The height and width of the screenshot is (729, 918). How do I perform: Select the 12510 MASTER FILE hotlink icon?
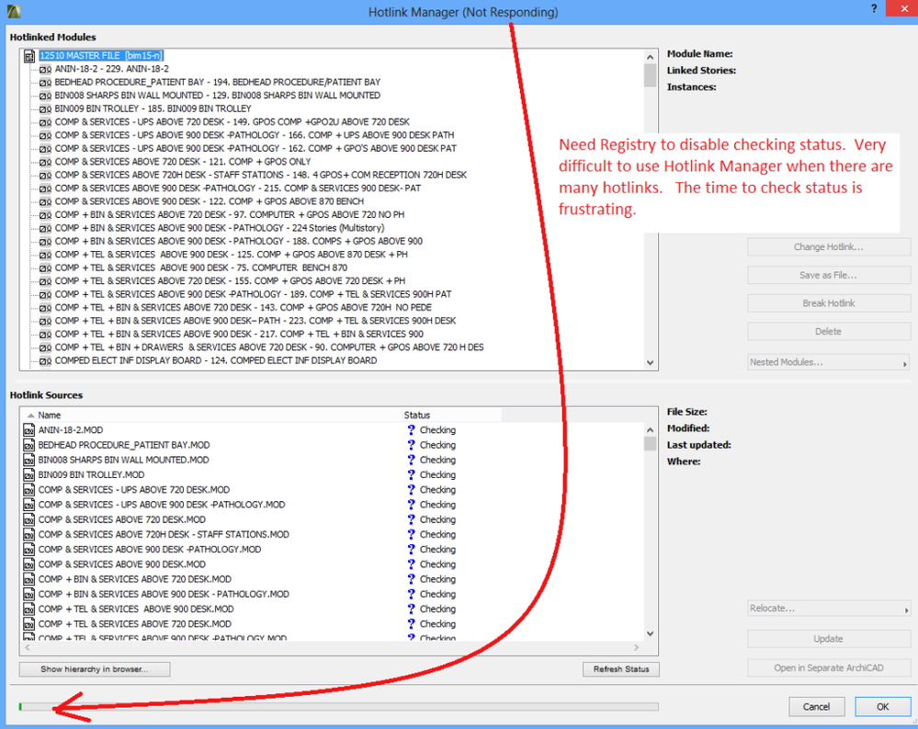[x=30, y=55]
